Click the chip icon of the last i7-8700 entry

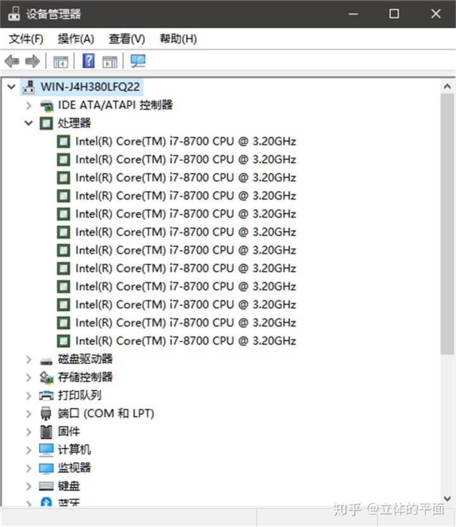[x=63, y=341]
